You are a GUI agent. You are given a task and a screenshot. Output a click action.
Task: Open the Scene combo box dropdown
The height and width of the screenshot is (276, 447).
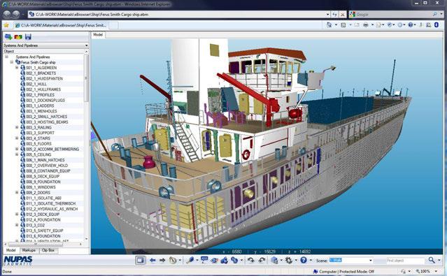(371, 261)
